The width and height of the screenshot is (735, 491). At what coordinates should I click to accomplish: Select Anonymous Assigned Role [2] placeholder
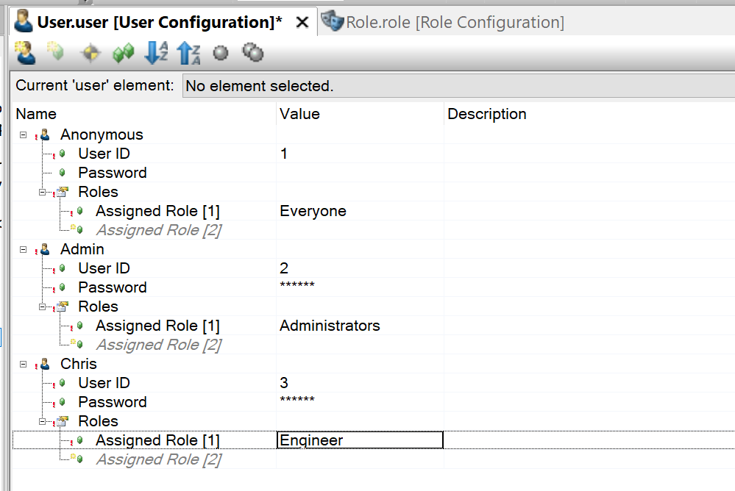coord(158,230)
